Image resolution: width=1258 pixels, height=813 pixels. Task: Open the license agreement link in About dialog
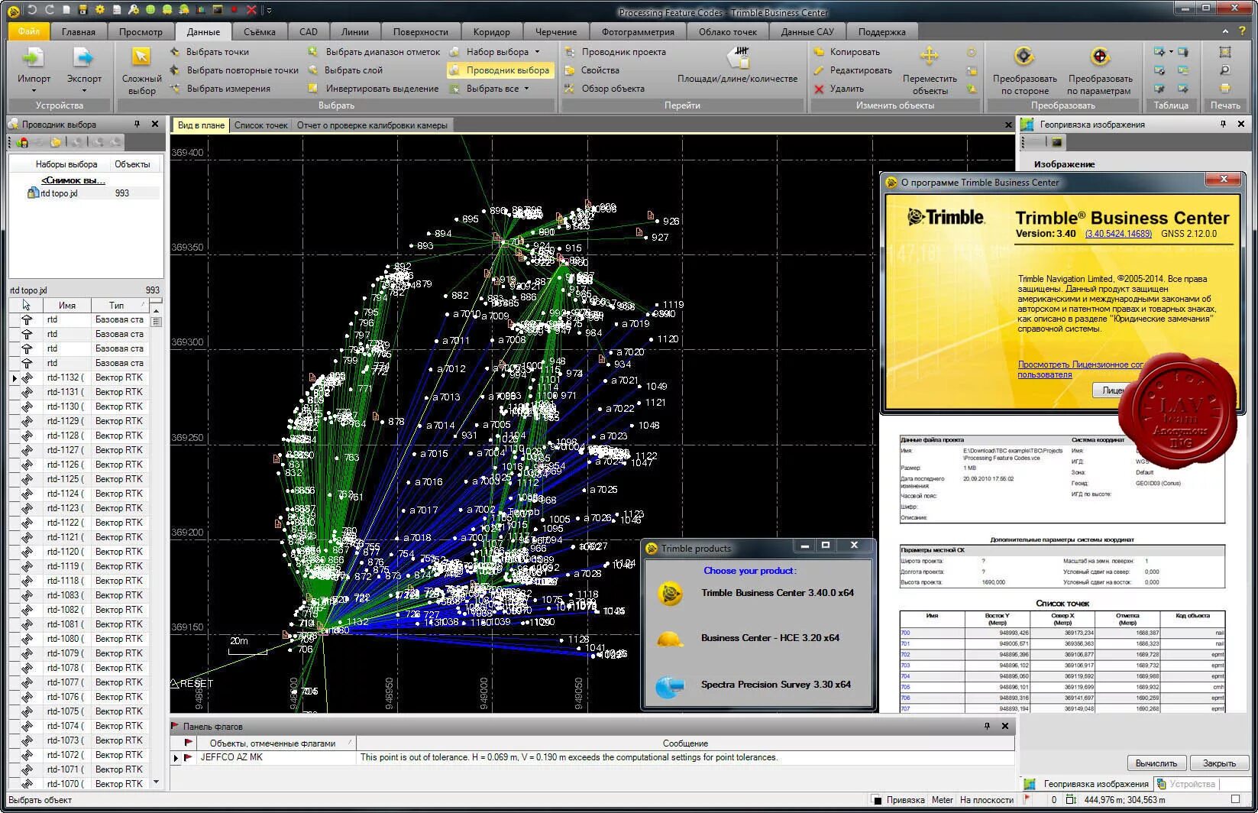click(1081, 370)
